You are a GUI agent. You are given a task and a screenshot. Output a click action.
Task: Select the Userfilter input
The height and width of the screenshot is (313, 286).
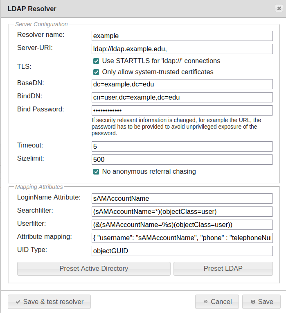(x=182, y=225)
